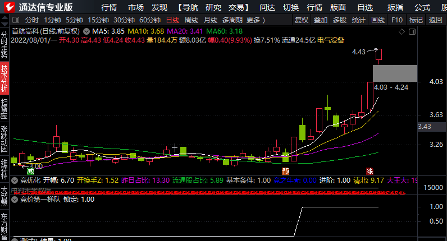447x241 pixels.
Task: Open the 多周期 view
Action: point(232,20)
